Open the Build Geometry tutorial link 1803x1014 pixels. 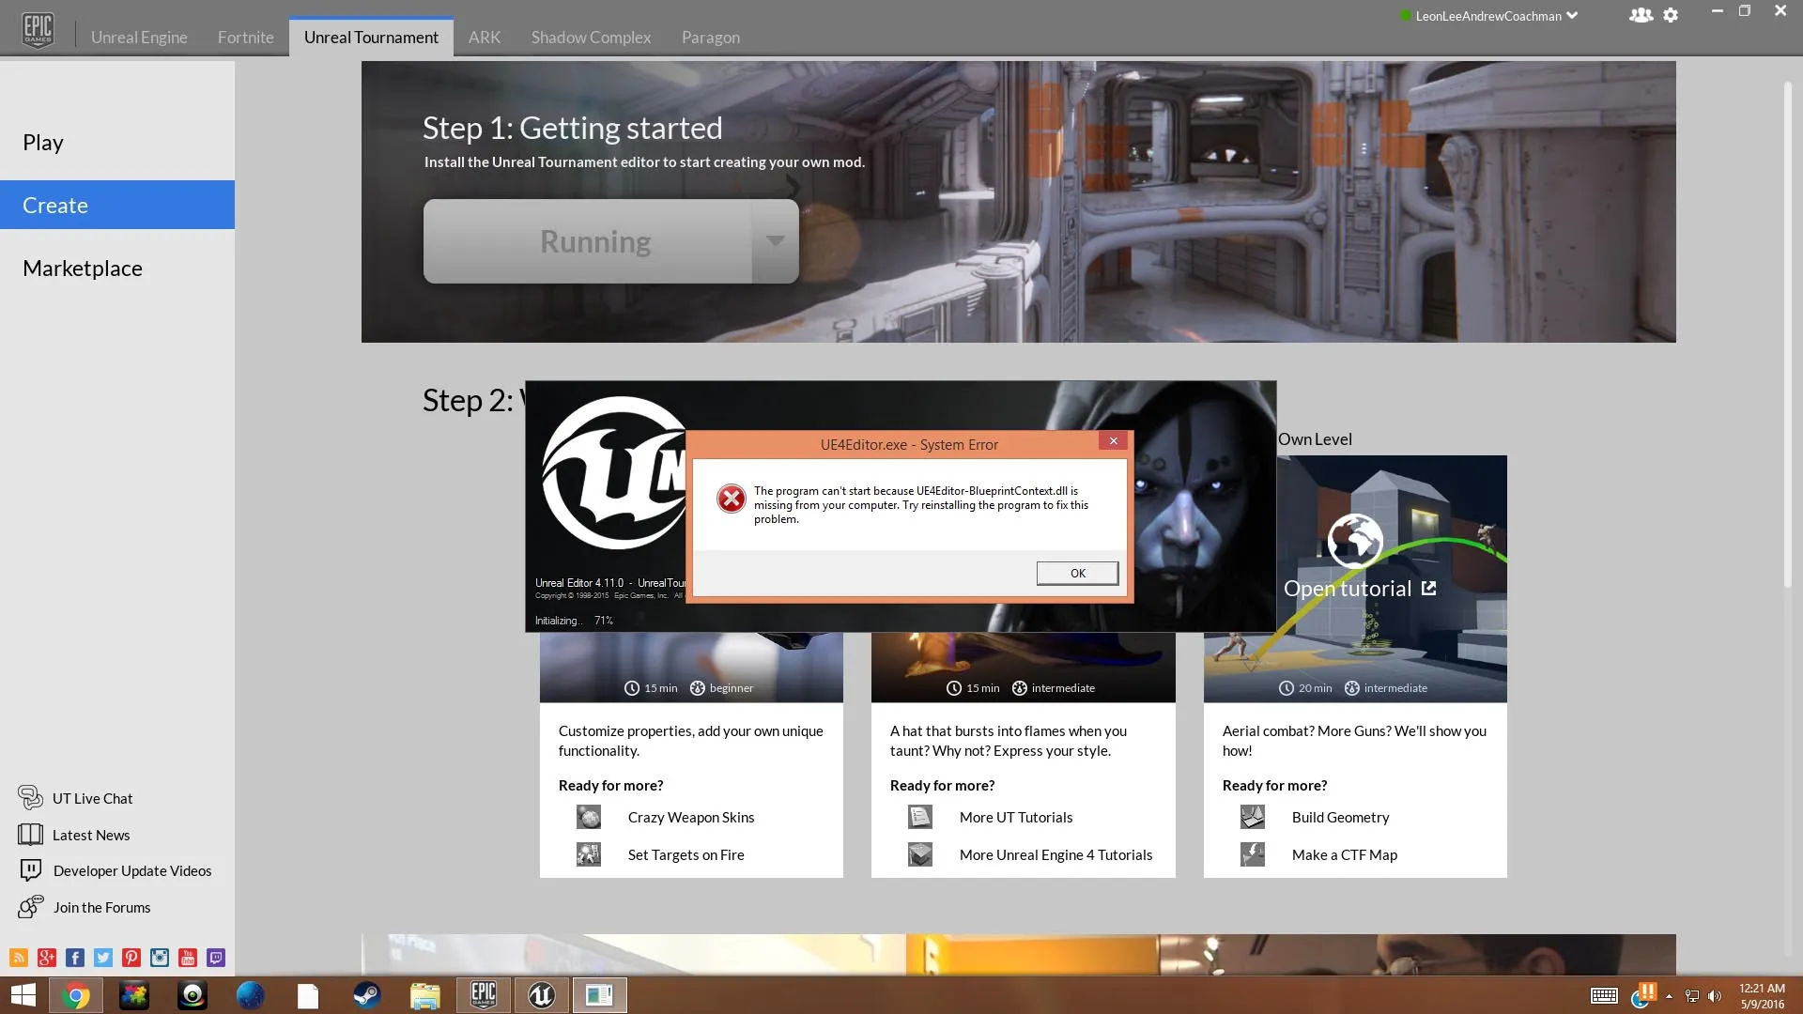(x=1340, y=818)
